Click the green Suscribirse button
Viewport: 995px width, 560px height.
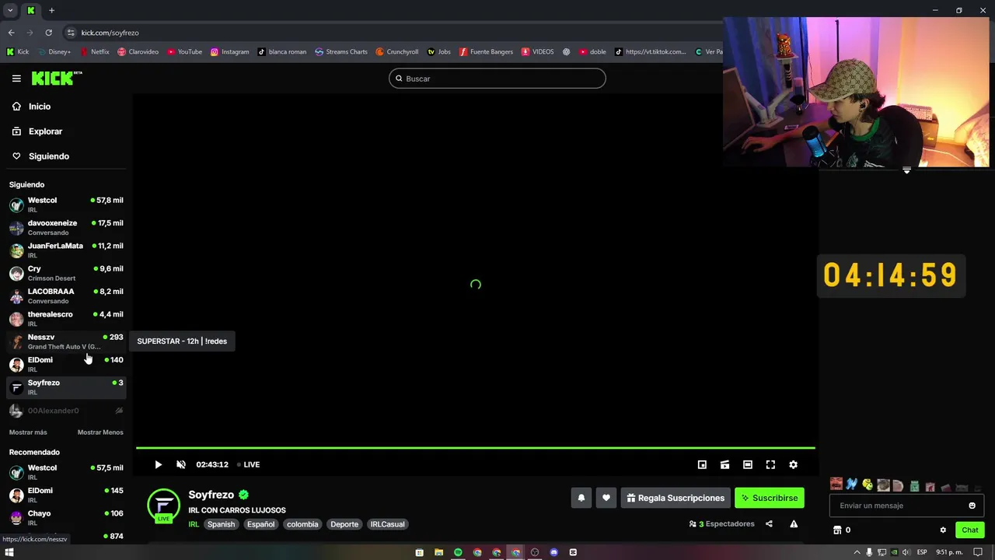(x=770, y=498)
